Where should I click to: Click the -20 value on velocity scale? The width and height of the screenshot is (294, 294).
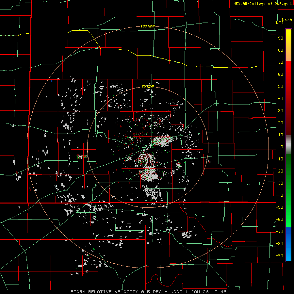tap(279, 171)
